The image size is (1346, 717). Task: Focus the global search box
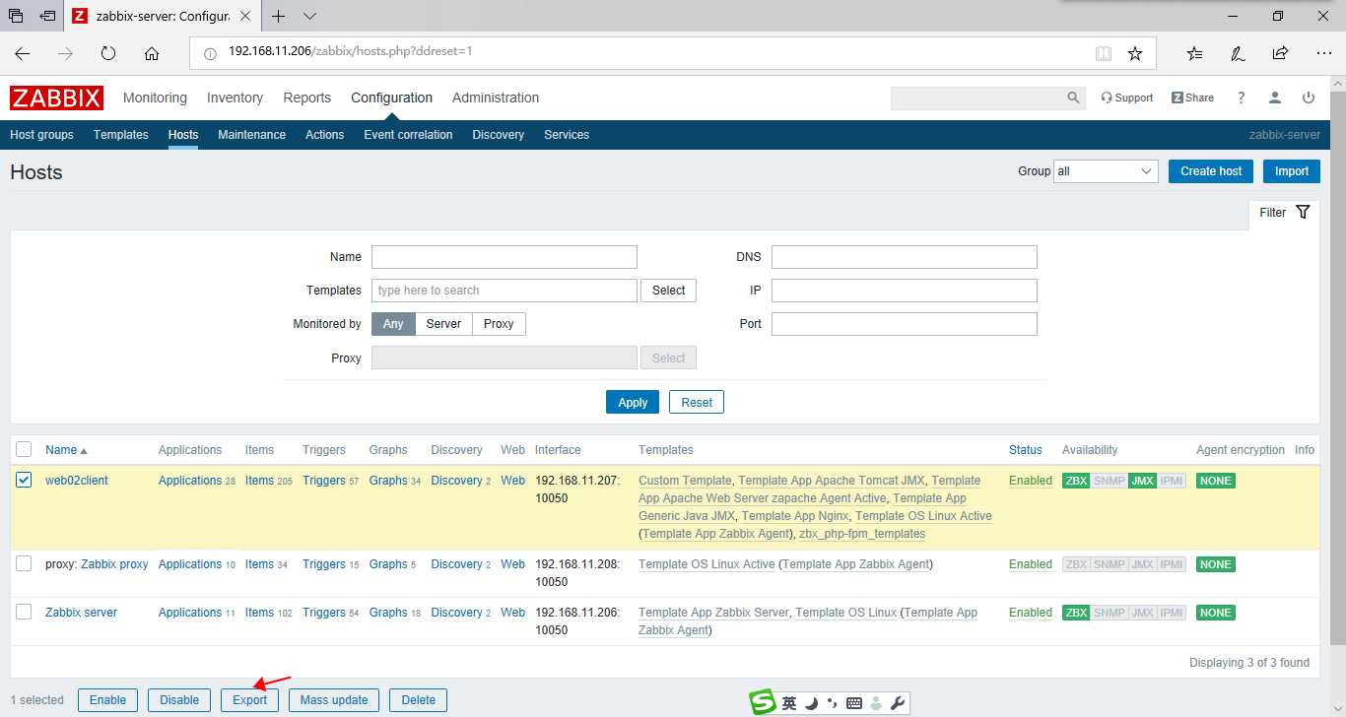coord(977,98)
